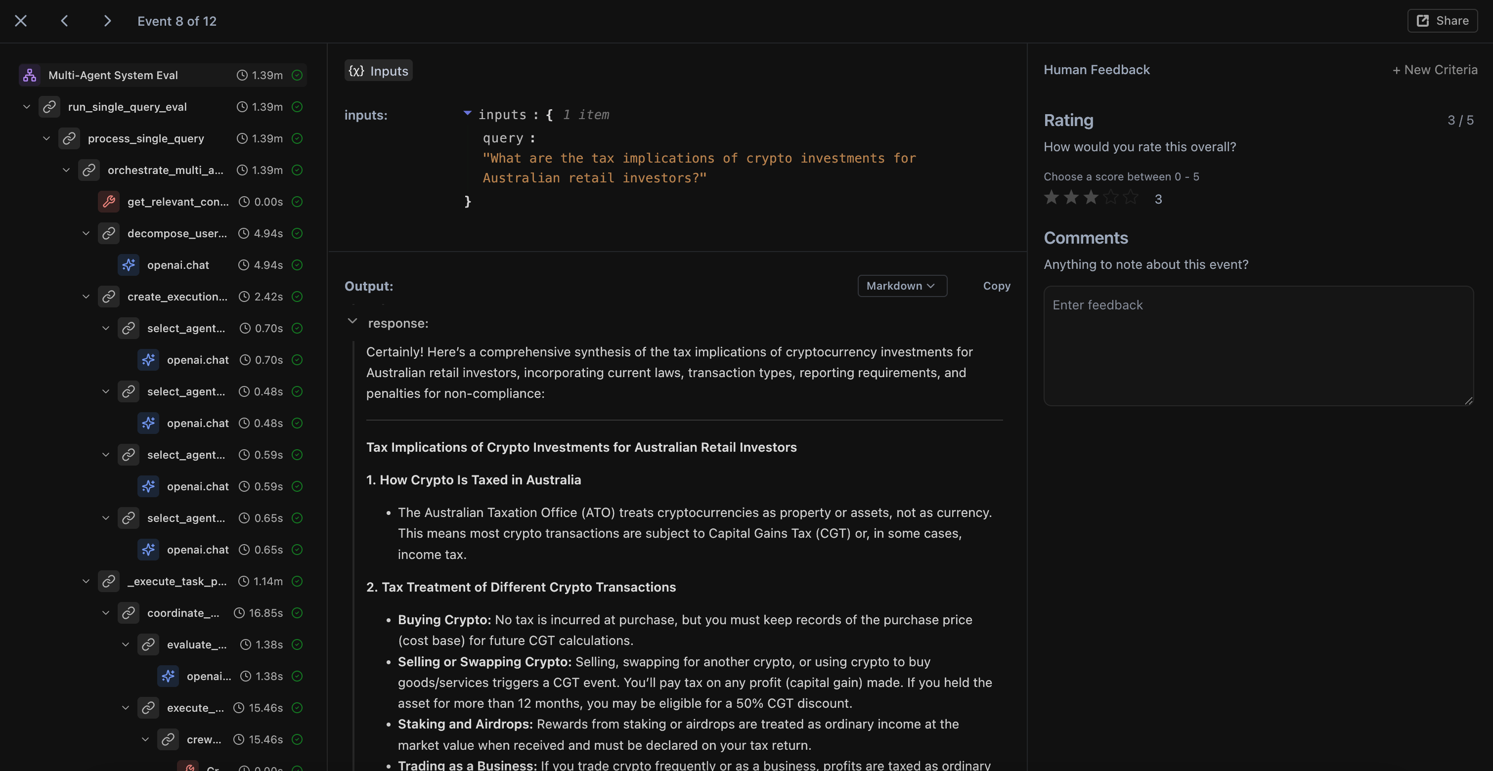Click the Enter feedback comment box

point(1258,346)
